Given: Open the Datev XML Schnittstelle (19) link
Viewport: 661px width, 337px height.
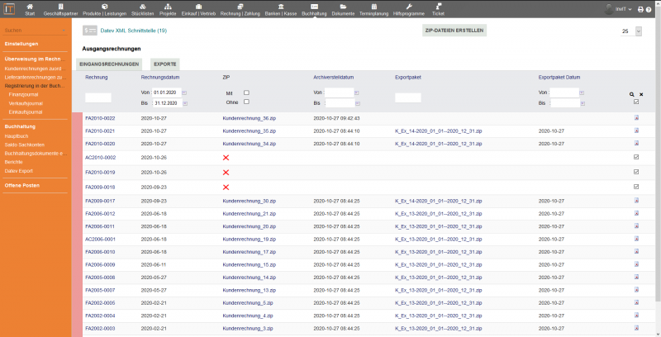Looking at the screenshot, I should coord(134,31).
